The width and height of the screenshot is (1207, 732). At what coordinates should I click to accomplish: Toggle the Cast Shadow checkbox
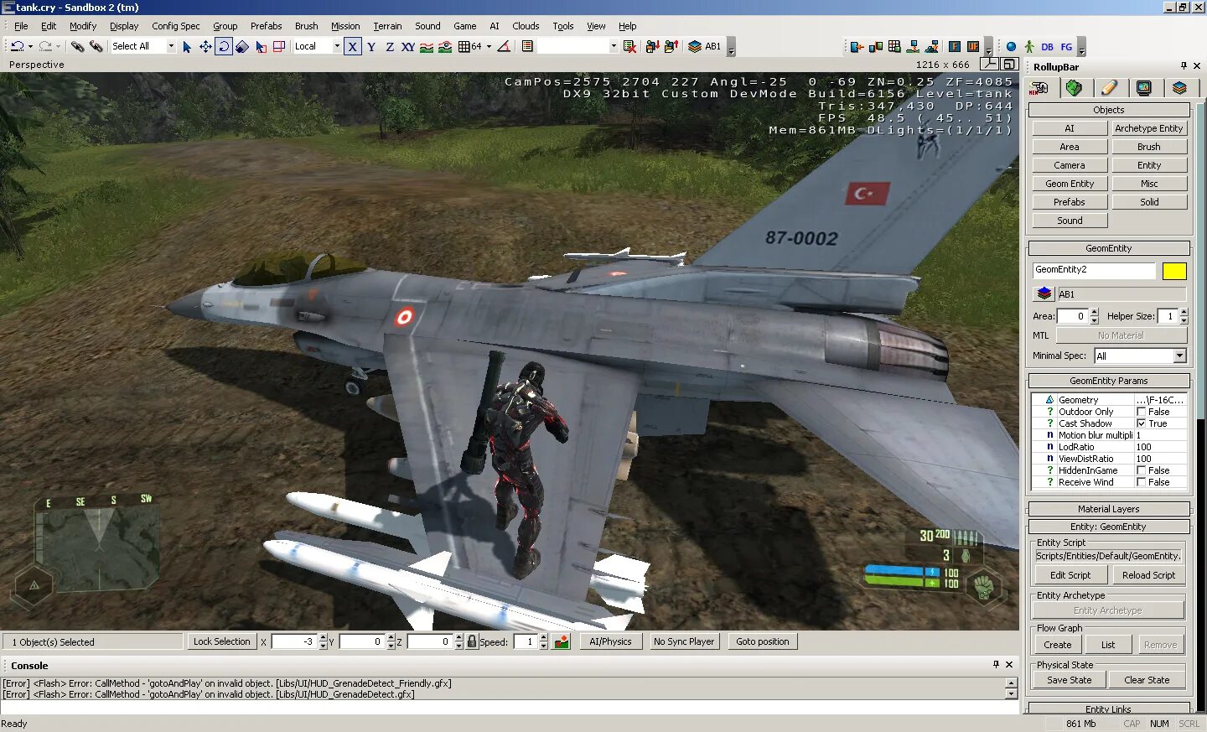pyautogui.click(x=1141, y=423)
